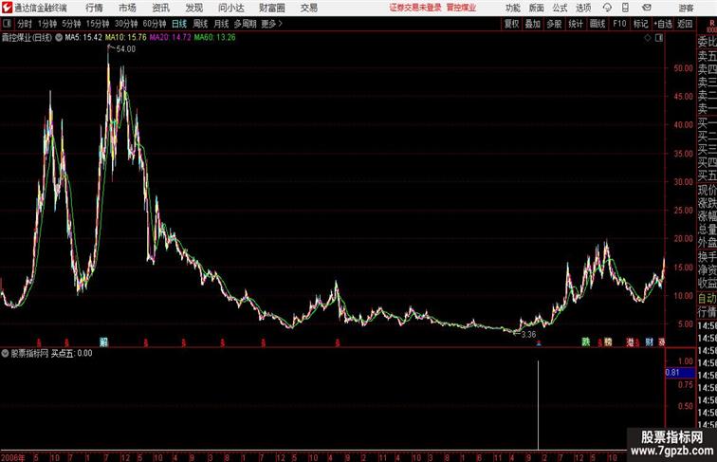The height and width of the screenshot is (462, 717).
Task: Switch to 1分钟 period tab
Action: (47, 24)
